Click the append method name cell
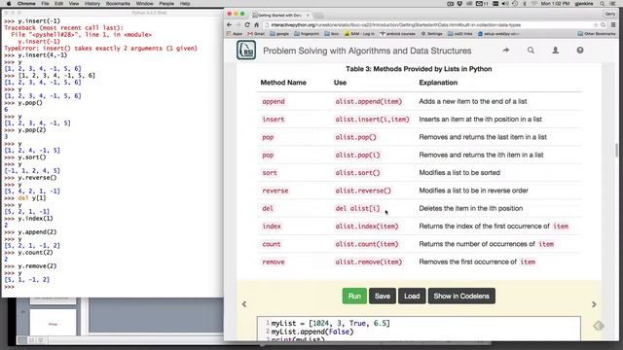The width and height of the screenshot is (623, 350). [274, 101]
